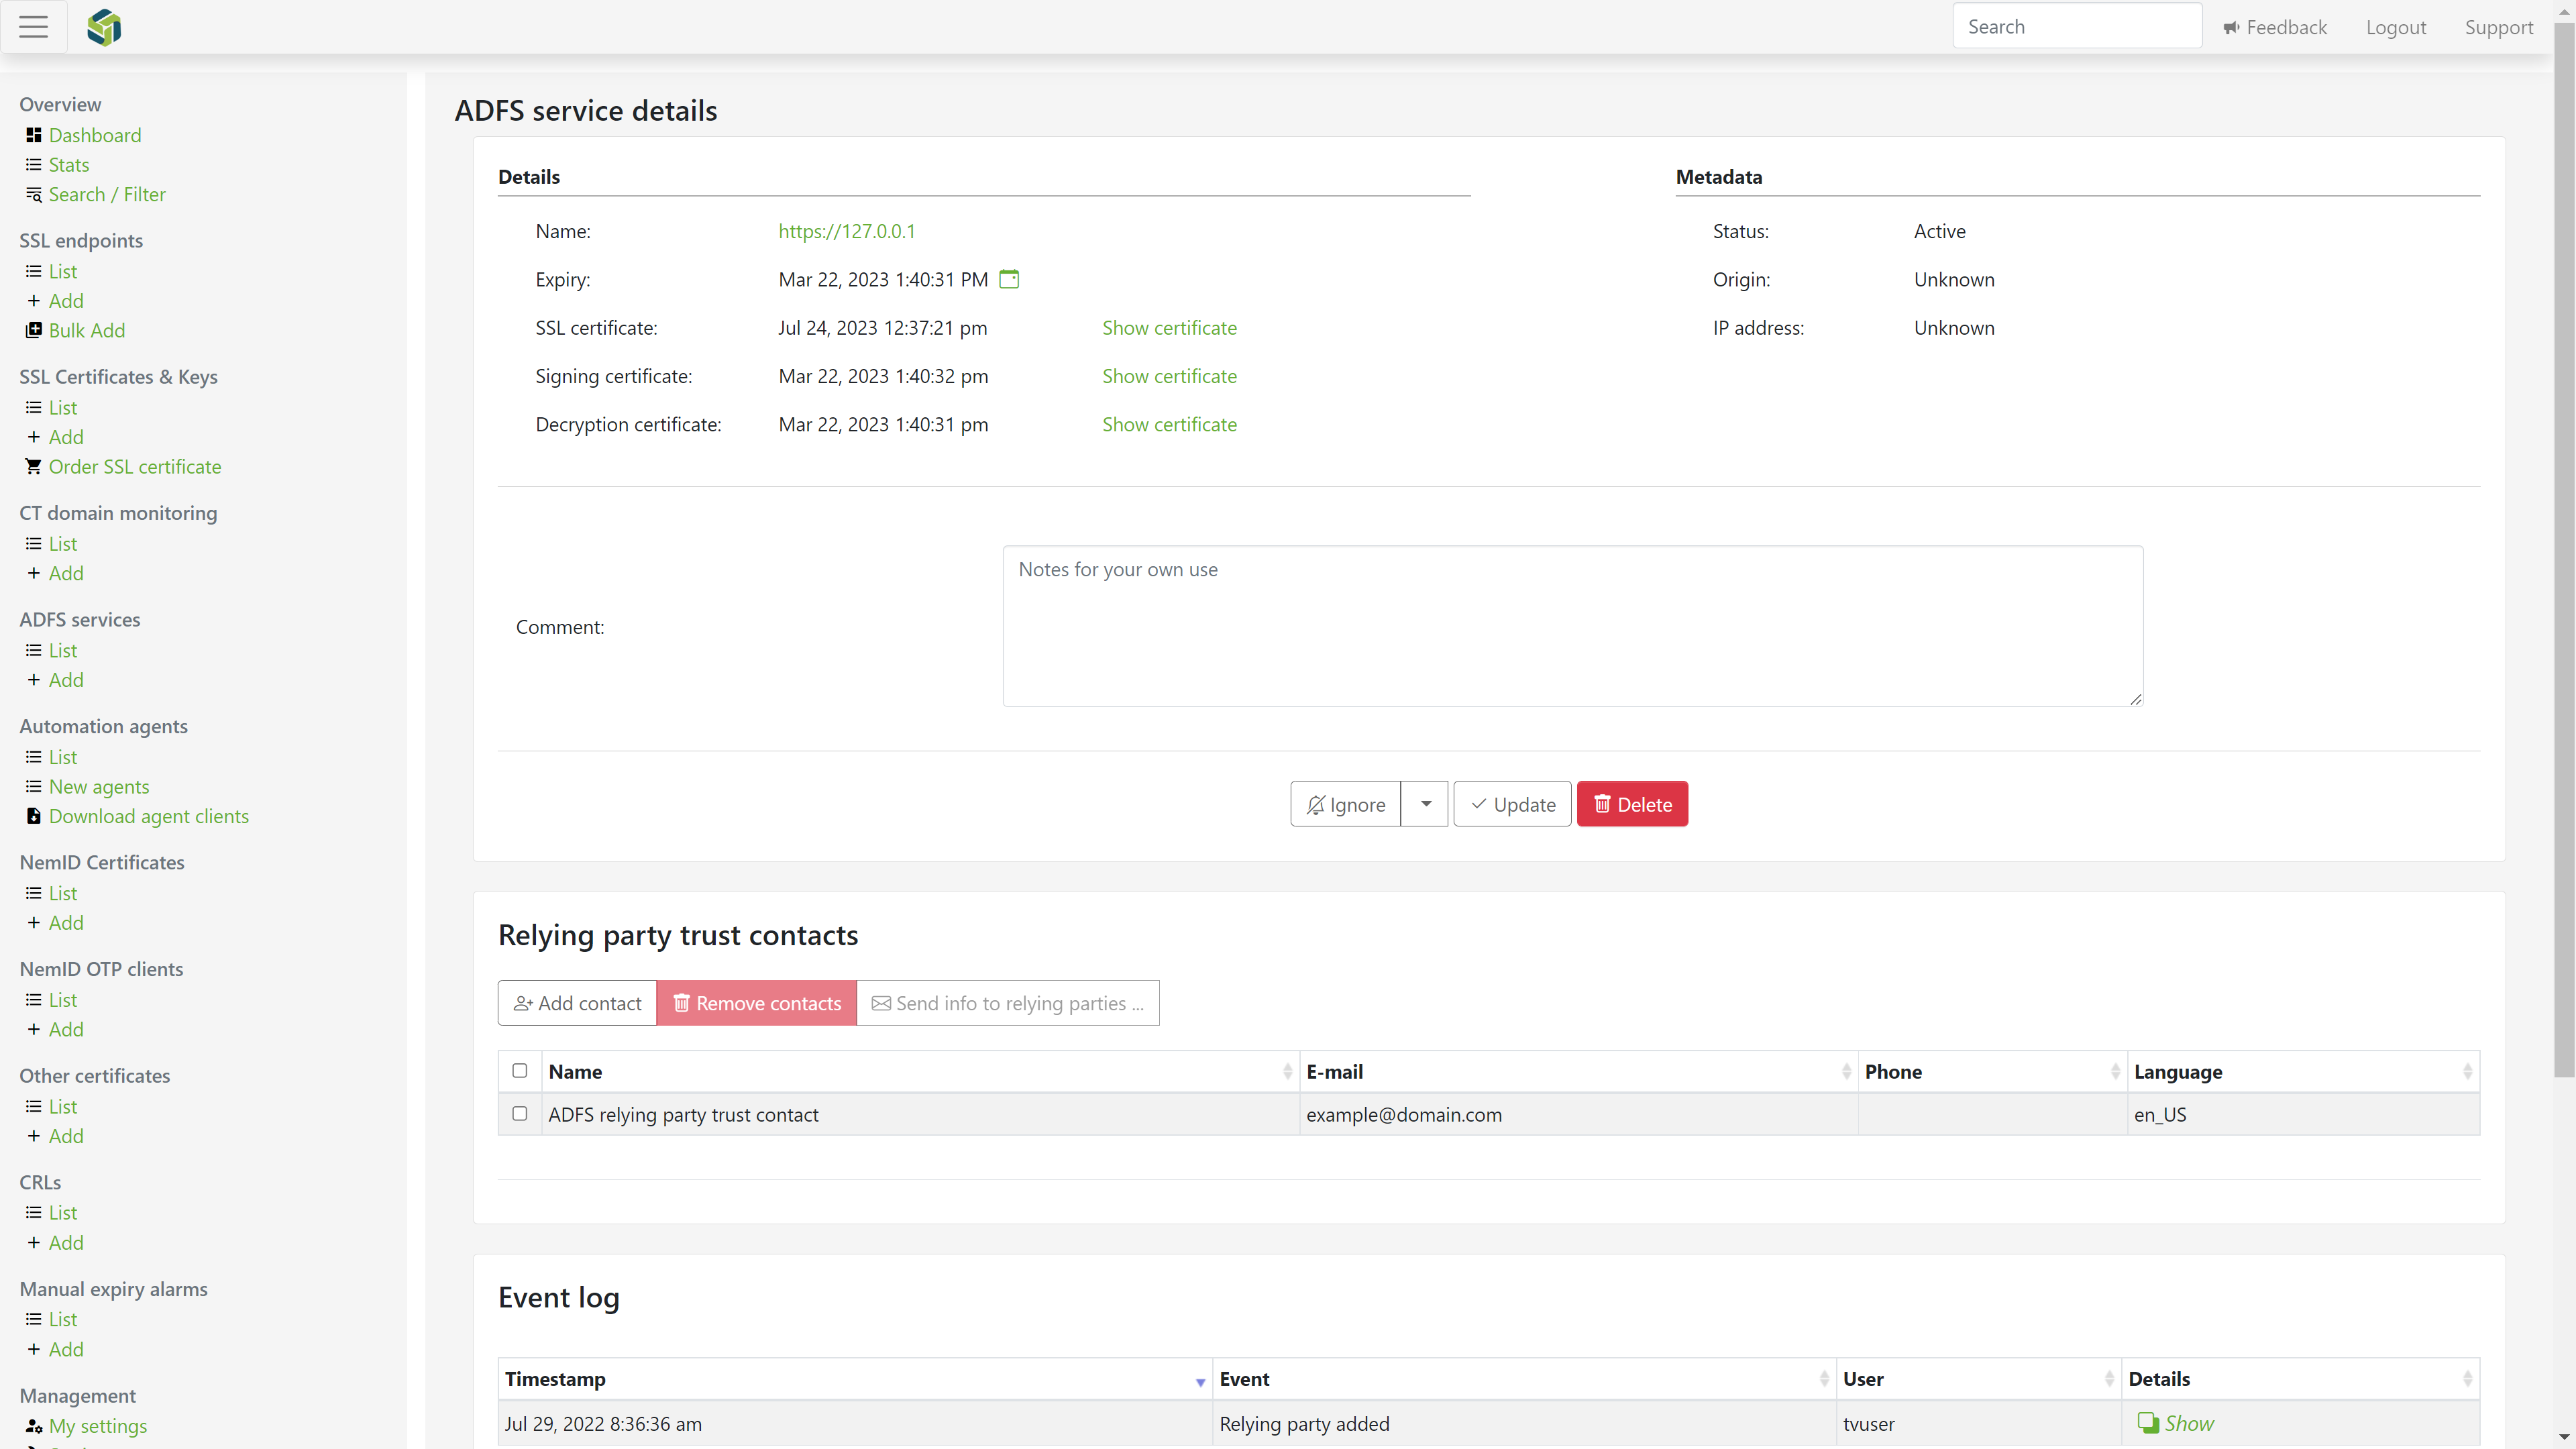This screenshot has height=1449, width=2576.
Task: Click the Relying party added event cell
Action: [1524, 1423]
